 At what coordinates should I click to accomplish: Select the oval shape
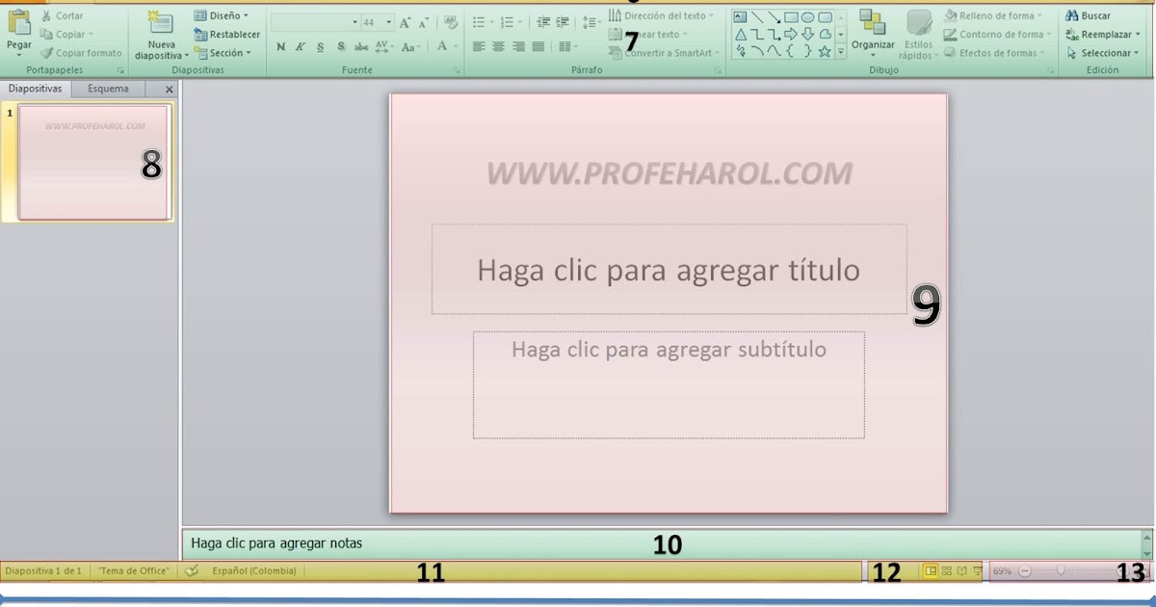pyautogui.click(x=807, y=16)
